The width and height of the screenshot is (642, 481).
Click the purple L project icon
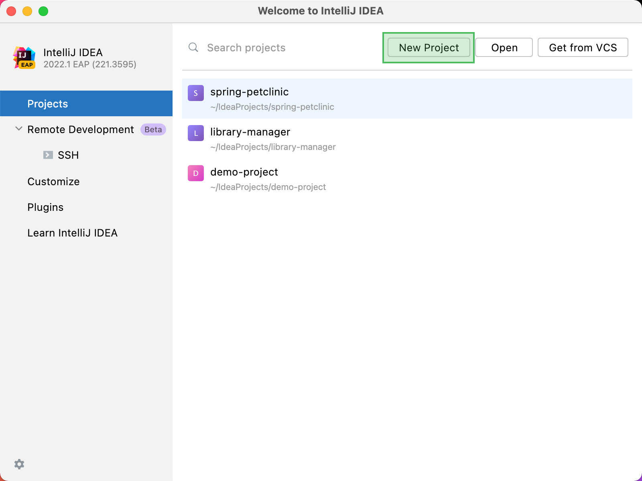[x=196, y=133]
